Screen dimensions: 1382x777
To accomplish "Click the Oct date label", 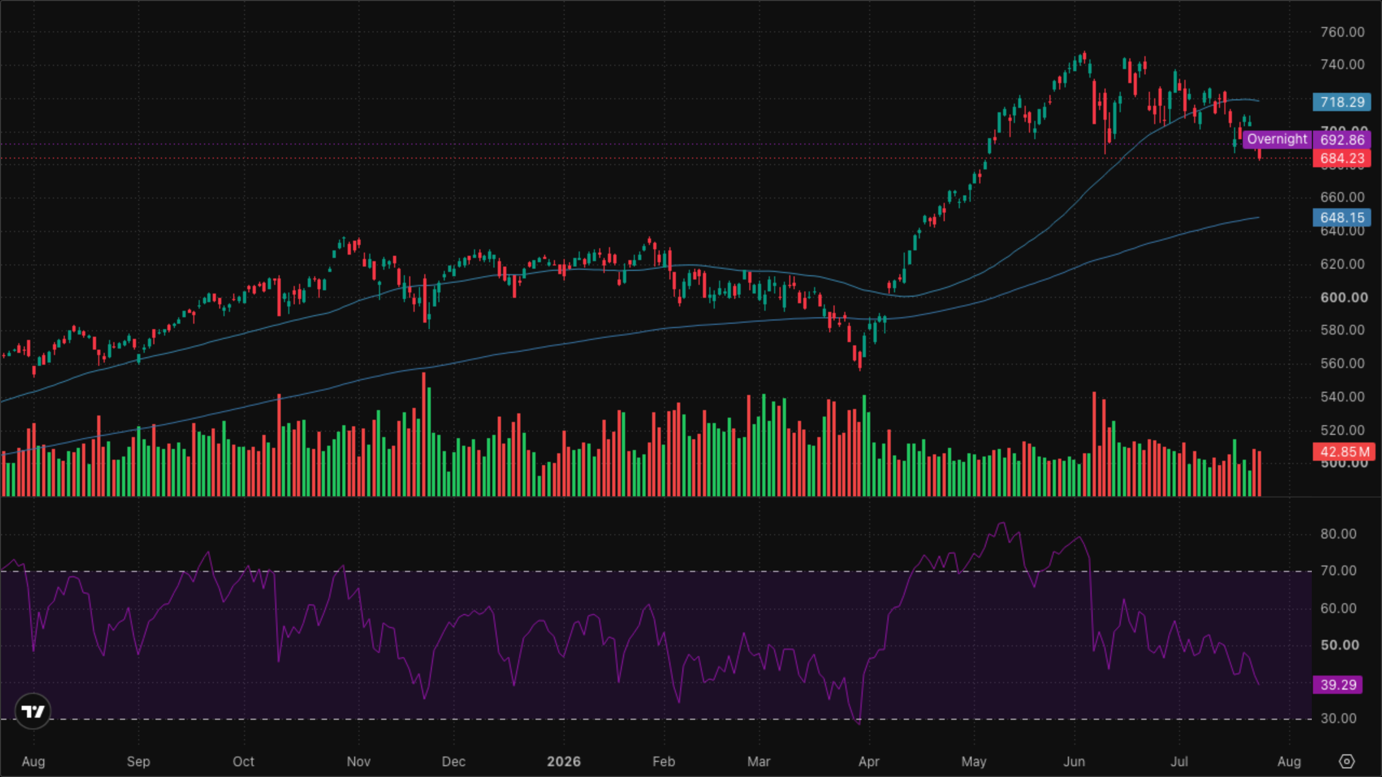I will click(x=243, y=761).
